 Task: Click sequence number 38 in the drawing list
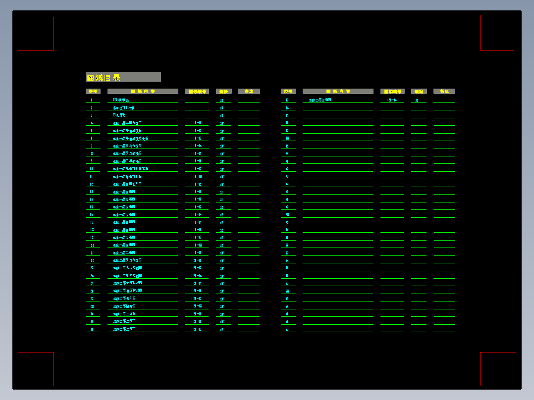point(287,138)
